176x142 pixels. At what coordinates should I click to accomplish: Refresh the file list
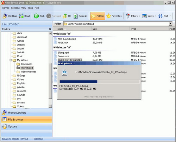pyautogui.click(x=80, y=16)
